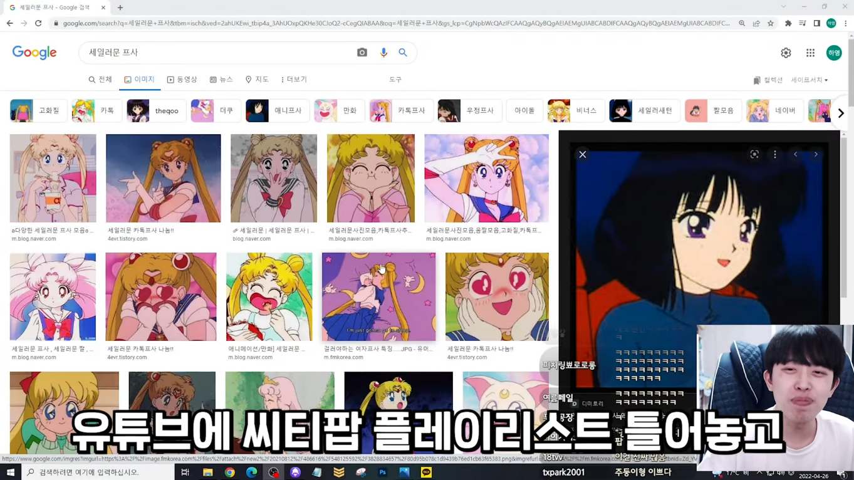Switch to the 전체 results tab
The height and width of the screenshot is (480, 854).
100,80
